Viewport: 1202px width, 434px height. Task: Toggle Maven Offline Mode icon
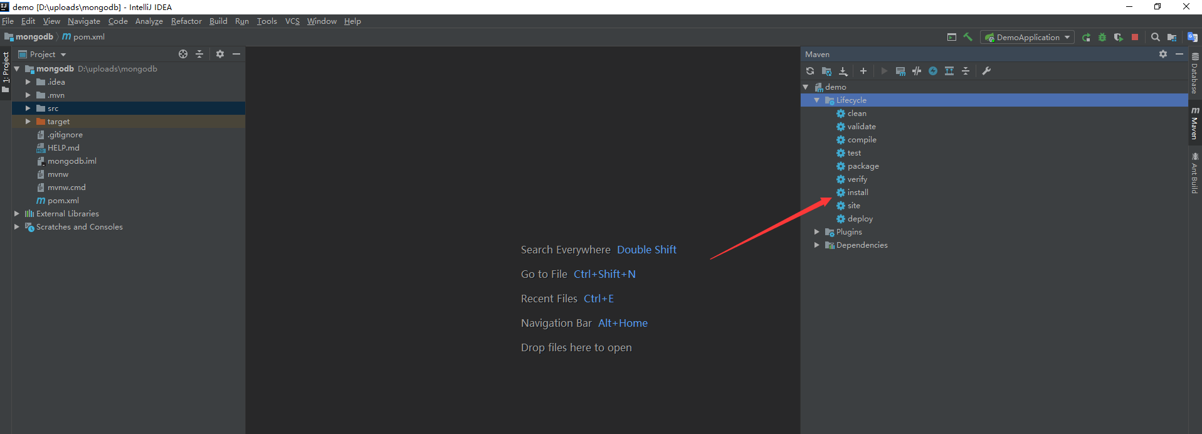[917, 71]
